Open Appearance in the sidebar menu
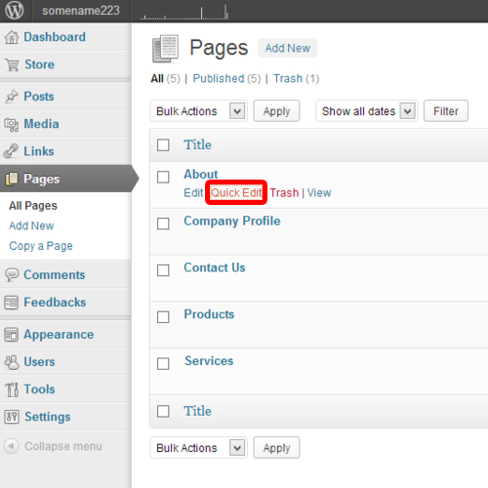The height and width of the screenshot is (488, 488). [59, 335]
